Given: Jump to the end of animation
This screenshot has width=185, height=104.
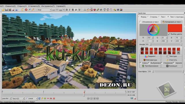Looking at the screenshot, I should (x=97, y=98).
